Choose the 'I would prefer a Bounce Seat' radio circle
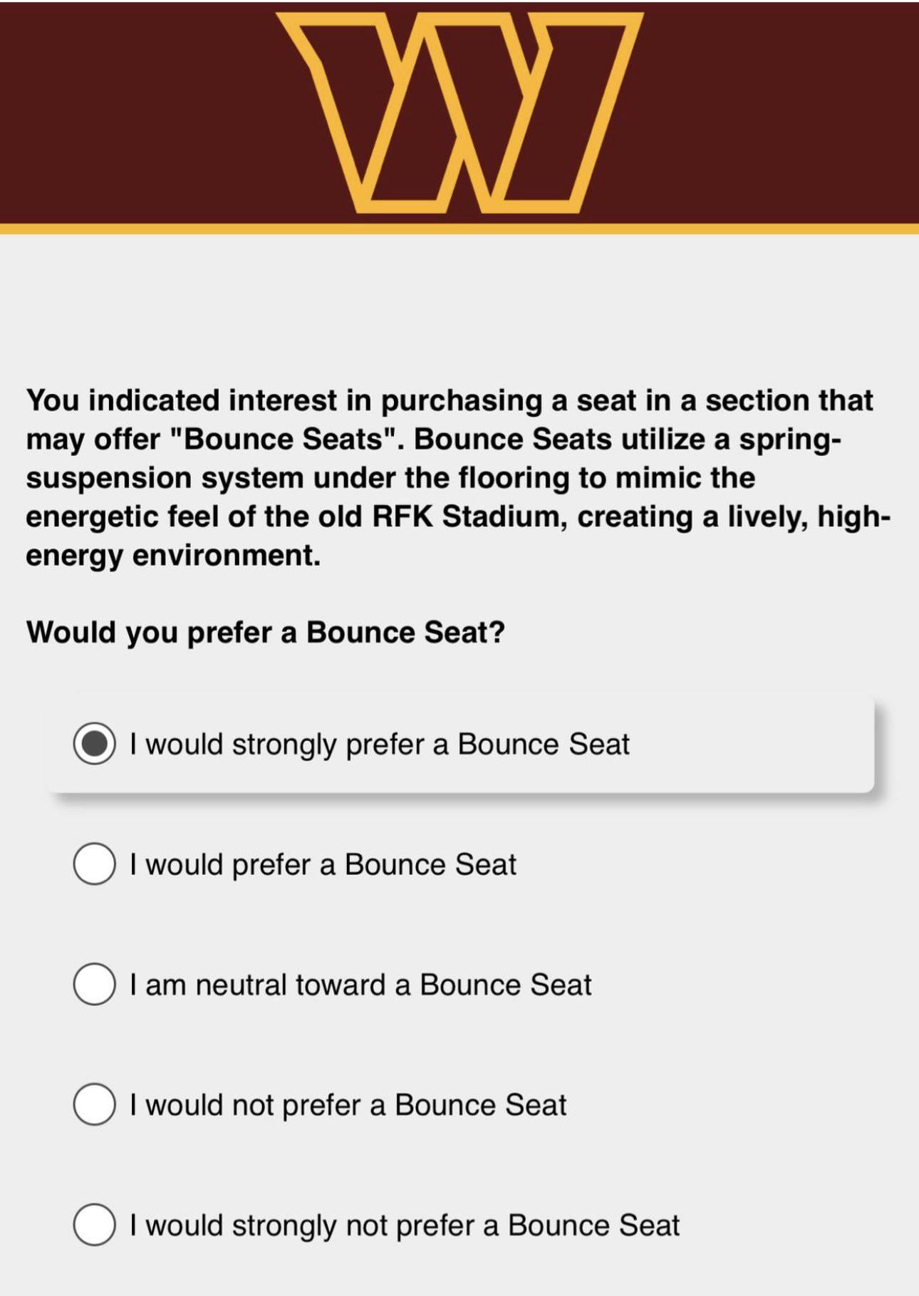 [94, 864]
